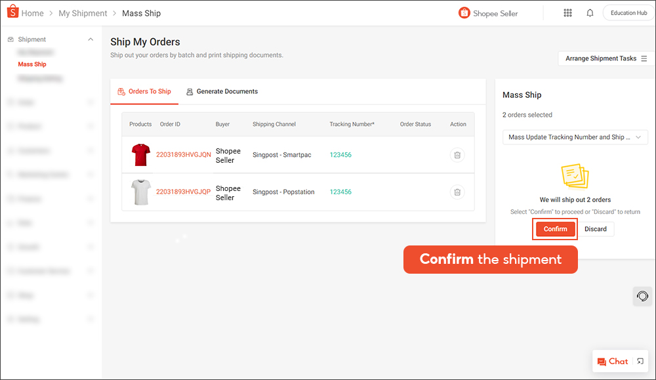Viewport: 656px width, 380px height.
Task: Check notifications via the bell icon
Action: coord(590,12)
